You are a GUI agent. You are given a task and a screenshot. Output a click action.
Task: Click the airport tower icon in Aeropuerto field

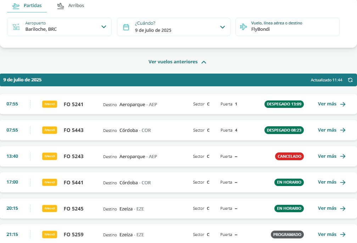[x=16, y=27]
